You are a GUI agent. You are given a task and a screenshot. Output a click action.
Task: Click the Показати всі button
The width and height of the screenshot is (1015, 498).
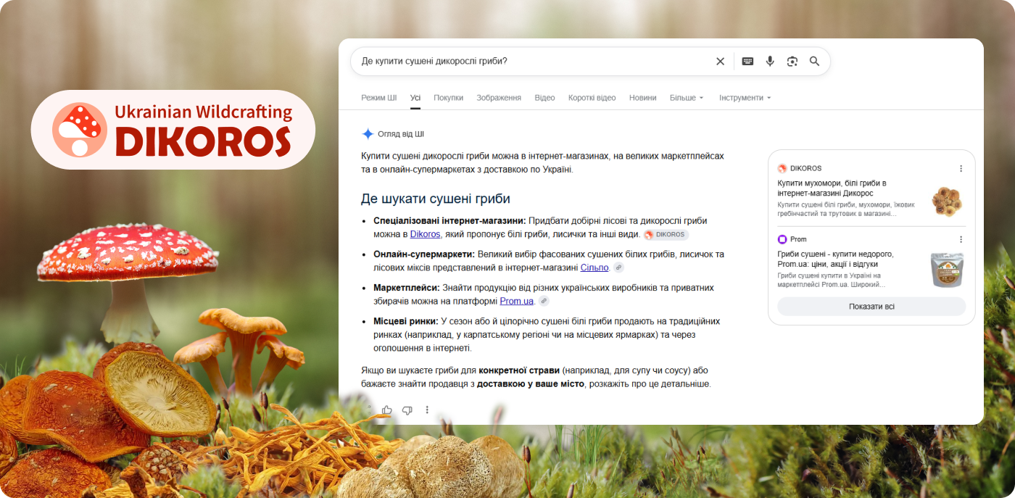871,307
